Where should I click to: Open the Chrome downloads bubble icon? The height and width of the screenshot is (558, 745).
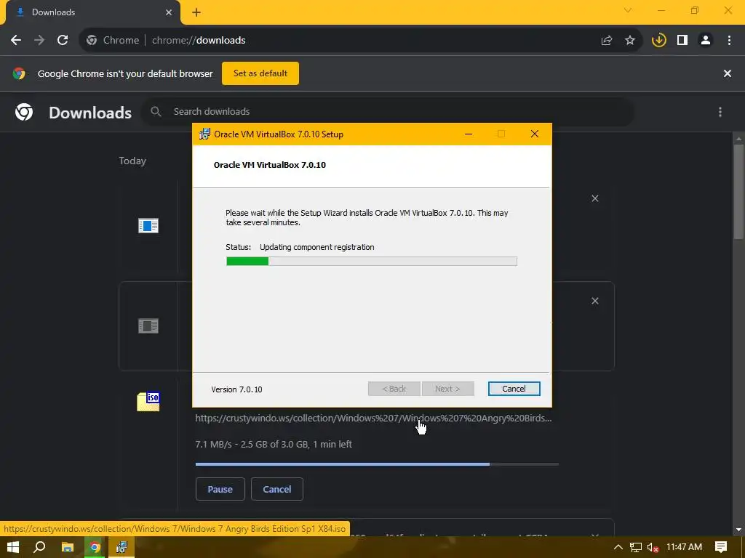[659, 41]
